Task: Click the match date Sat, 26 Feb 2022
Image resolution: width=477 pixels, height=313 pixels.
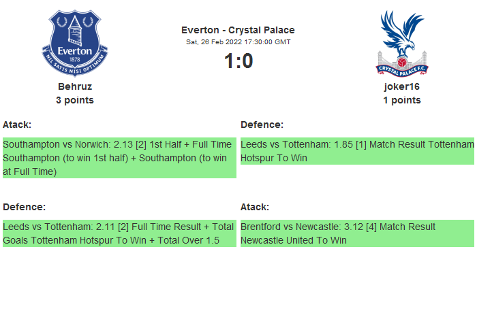Action: pyautogui.click(x=238, y=42)
